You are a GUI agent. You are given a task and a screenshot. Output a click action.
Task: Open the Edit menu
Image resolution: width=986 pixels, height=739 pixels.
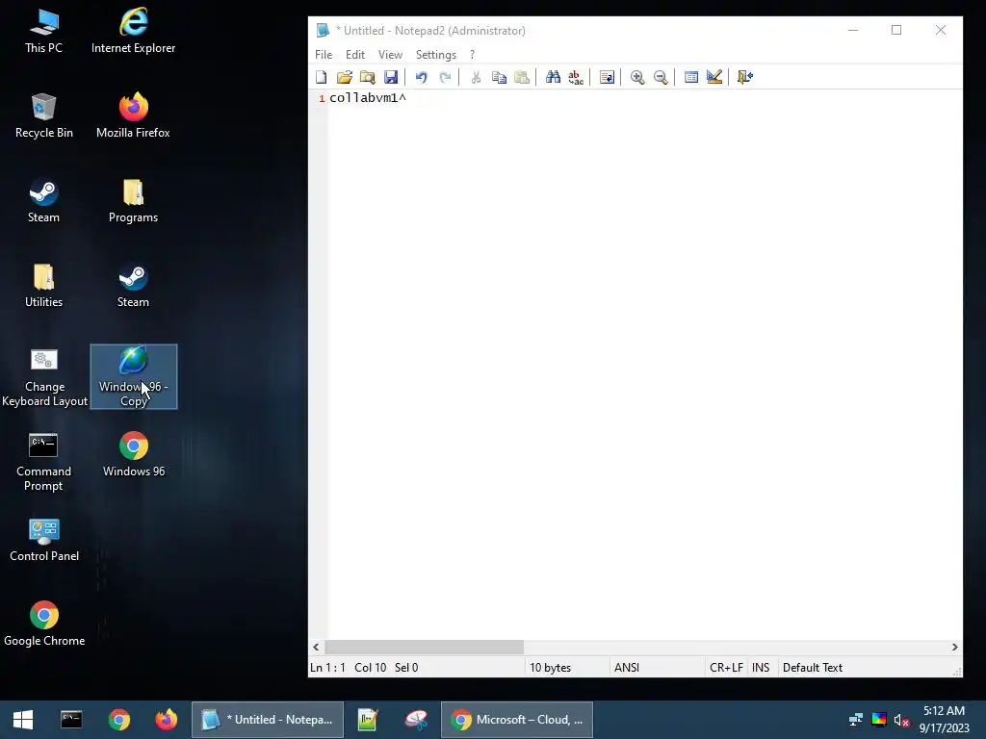click(355, 55)
